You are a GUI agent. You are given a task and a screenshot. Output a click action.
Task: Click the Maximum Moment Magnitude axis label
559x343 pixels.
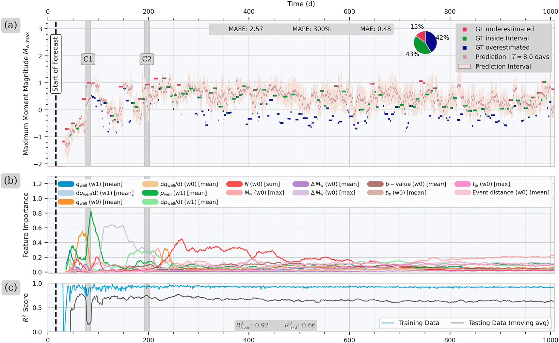pyautogui.click(x=26, y=94)
